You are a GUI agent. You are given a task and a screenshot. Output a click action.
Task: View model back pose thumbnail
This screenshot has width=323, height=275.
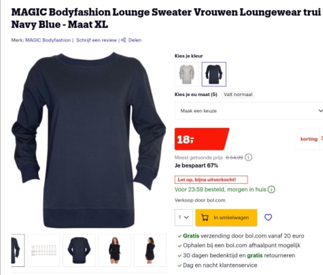[150, 250]
